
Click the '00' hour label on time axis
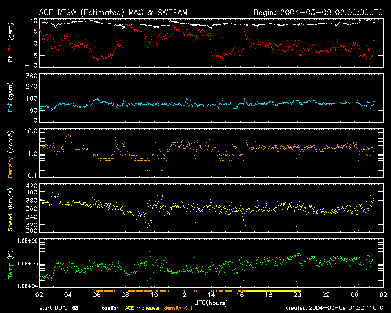(354, 295)
